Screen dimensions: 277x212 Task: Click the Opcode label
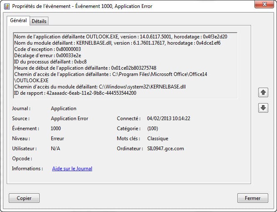pos(22,159)
